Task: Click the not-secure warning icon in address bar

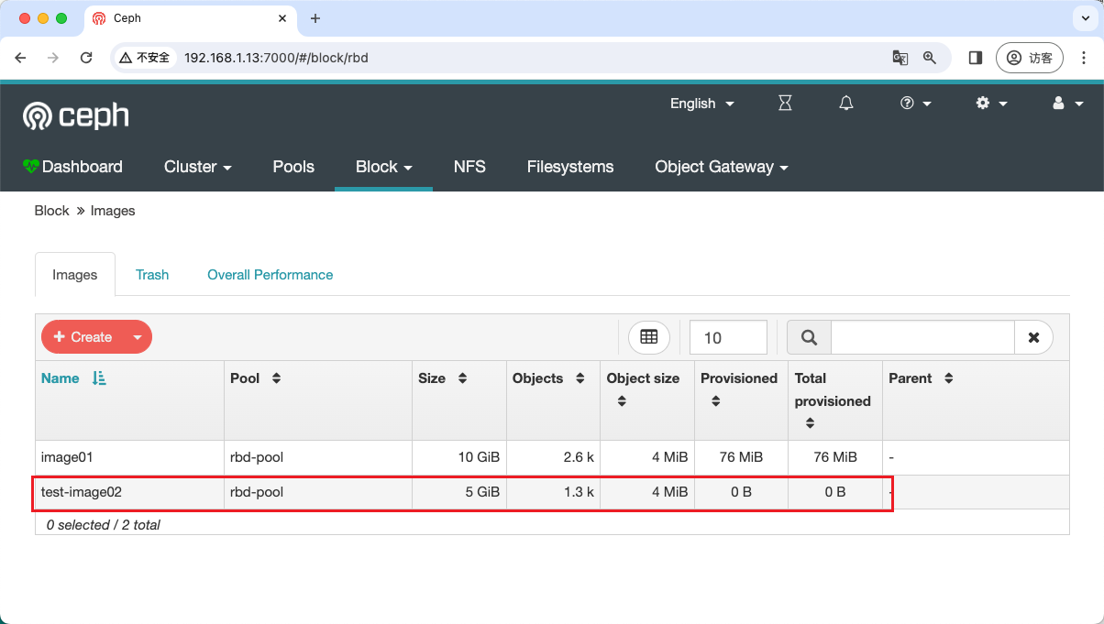Action: point(126,58)
